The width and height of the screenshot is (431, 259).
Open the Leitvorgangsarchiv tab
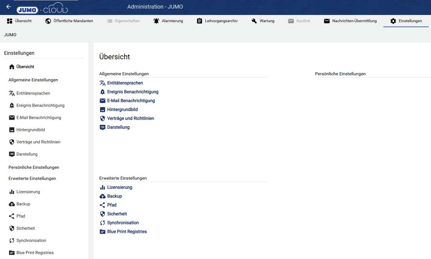217,21
